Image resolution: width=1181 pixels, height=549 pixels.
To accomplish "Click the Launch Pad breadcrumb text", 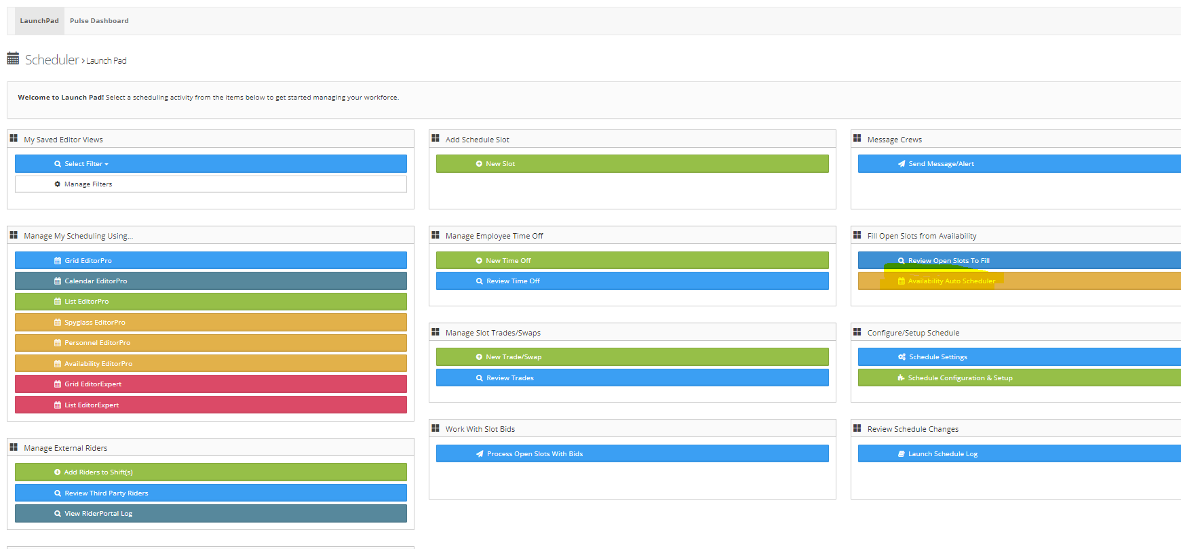I will [x=107, y=61].
